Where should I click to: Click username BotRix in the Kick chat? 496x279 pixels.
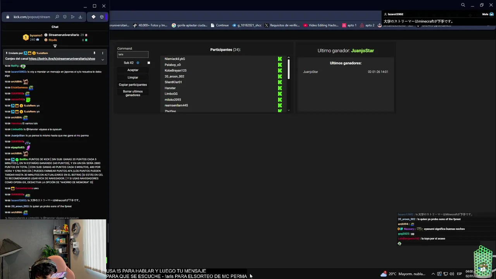pyautogui.click(x=23, y=159)
